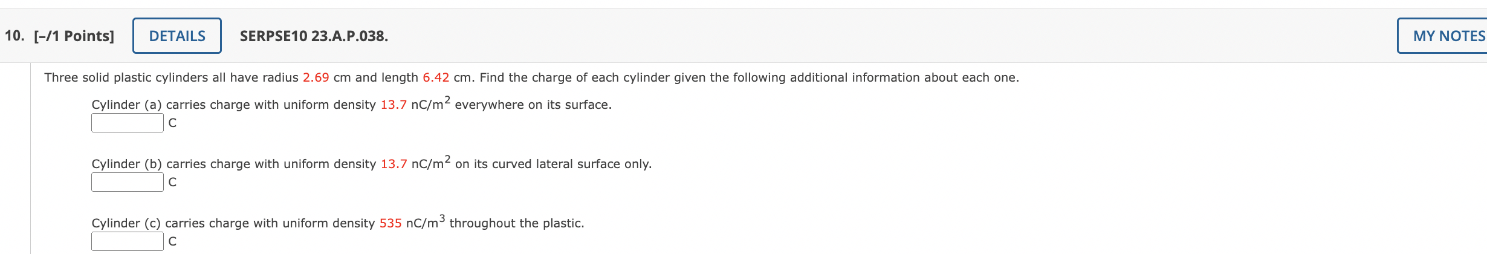Screen dimensions: 1487x254
Task: Click the Cylinder (a) charge answer box
Action: (128, 123)
